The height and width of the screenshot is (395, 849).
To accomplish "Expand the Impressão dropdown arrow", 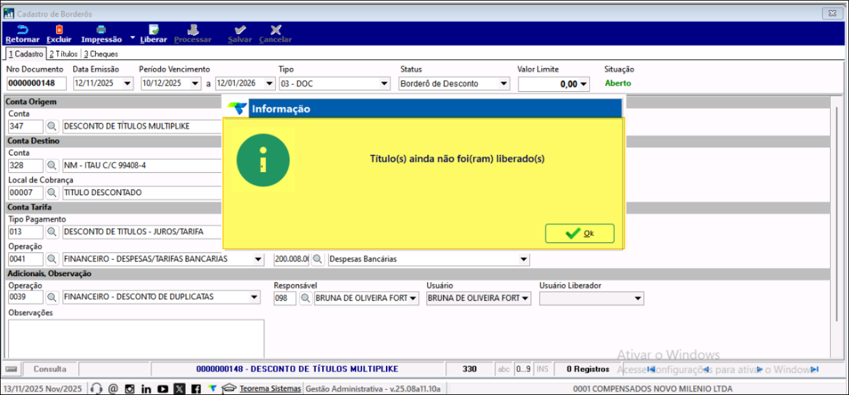I will (x=132, y=38).
